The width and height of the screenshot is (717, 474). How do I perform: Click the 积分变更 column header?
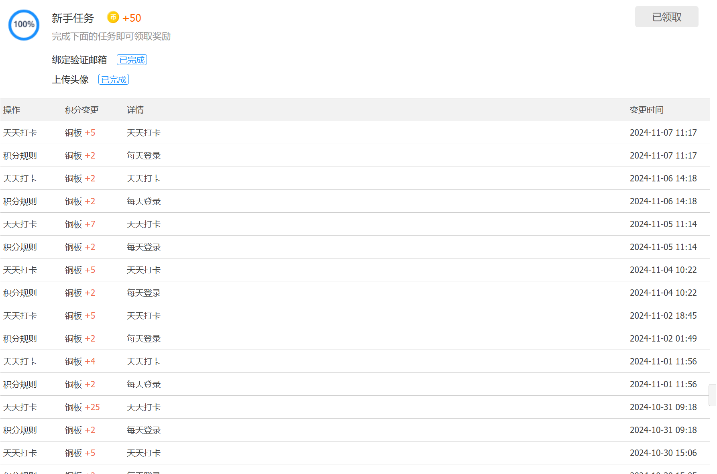click(81, 110)
